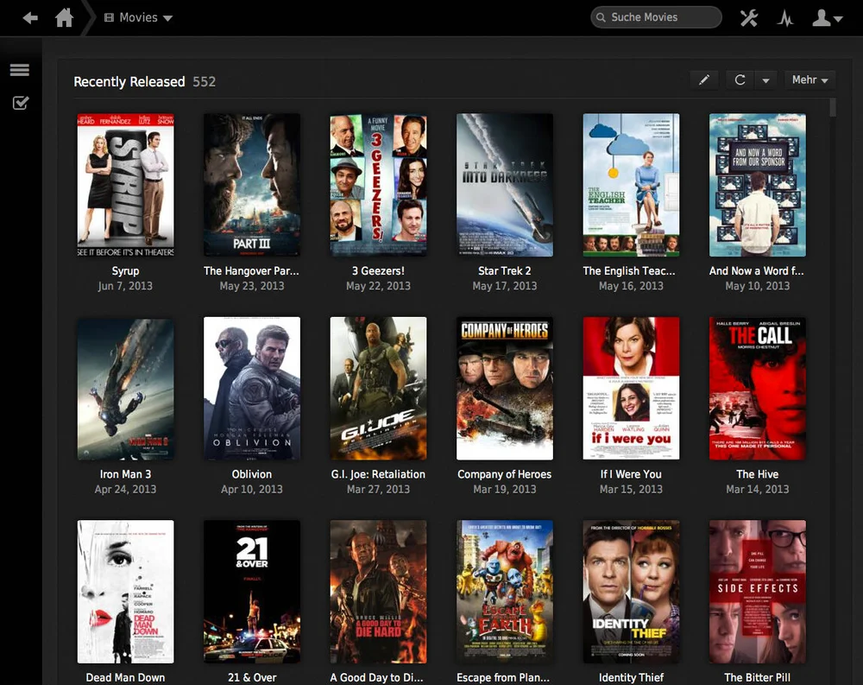Open the Mehr dropdown
This screenshot has width=863, height=685.
tap(809, 80)
